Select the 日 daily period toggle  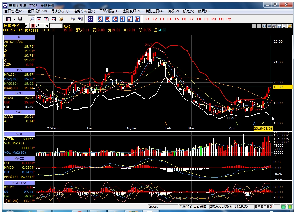point(33,26)
